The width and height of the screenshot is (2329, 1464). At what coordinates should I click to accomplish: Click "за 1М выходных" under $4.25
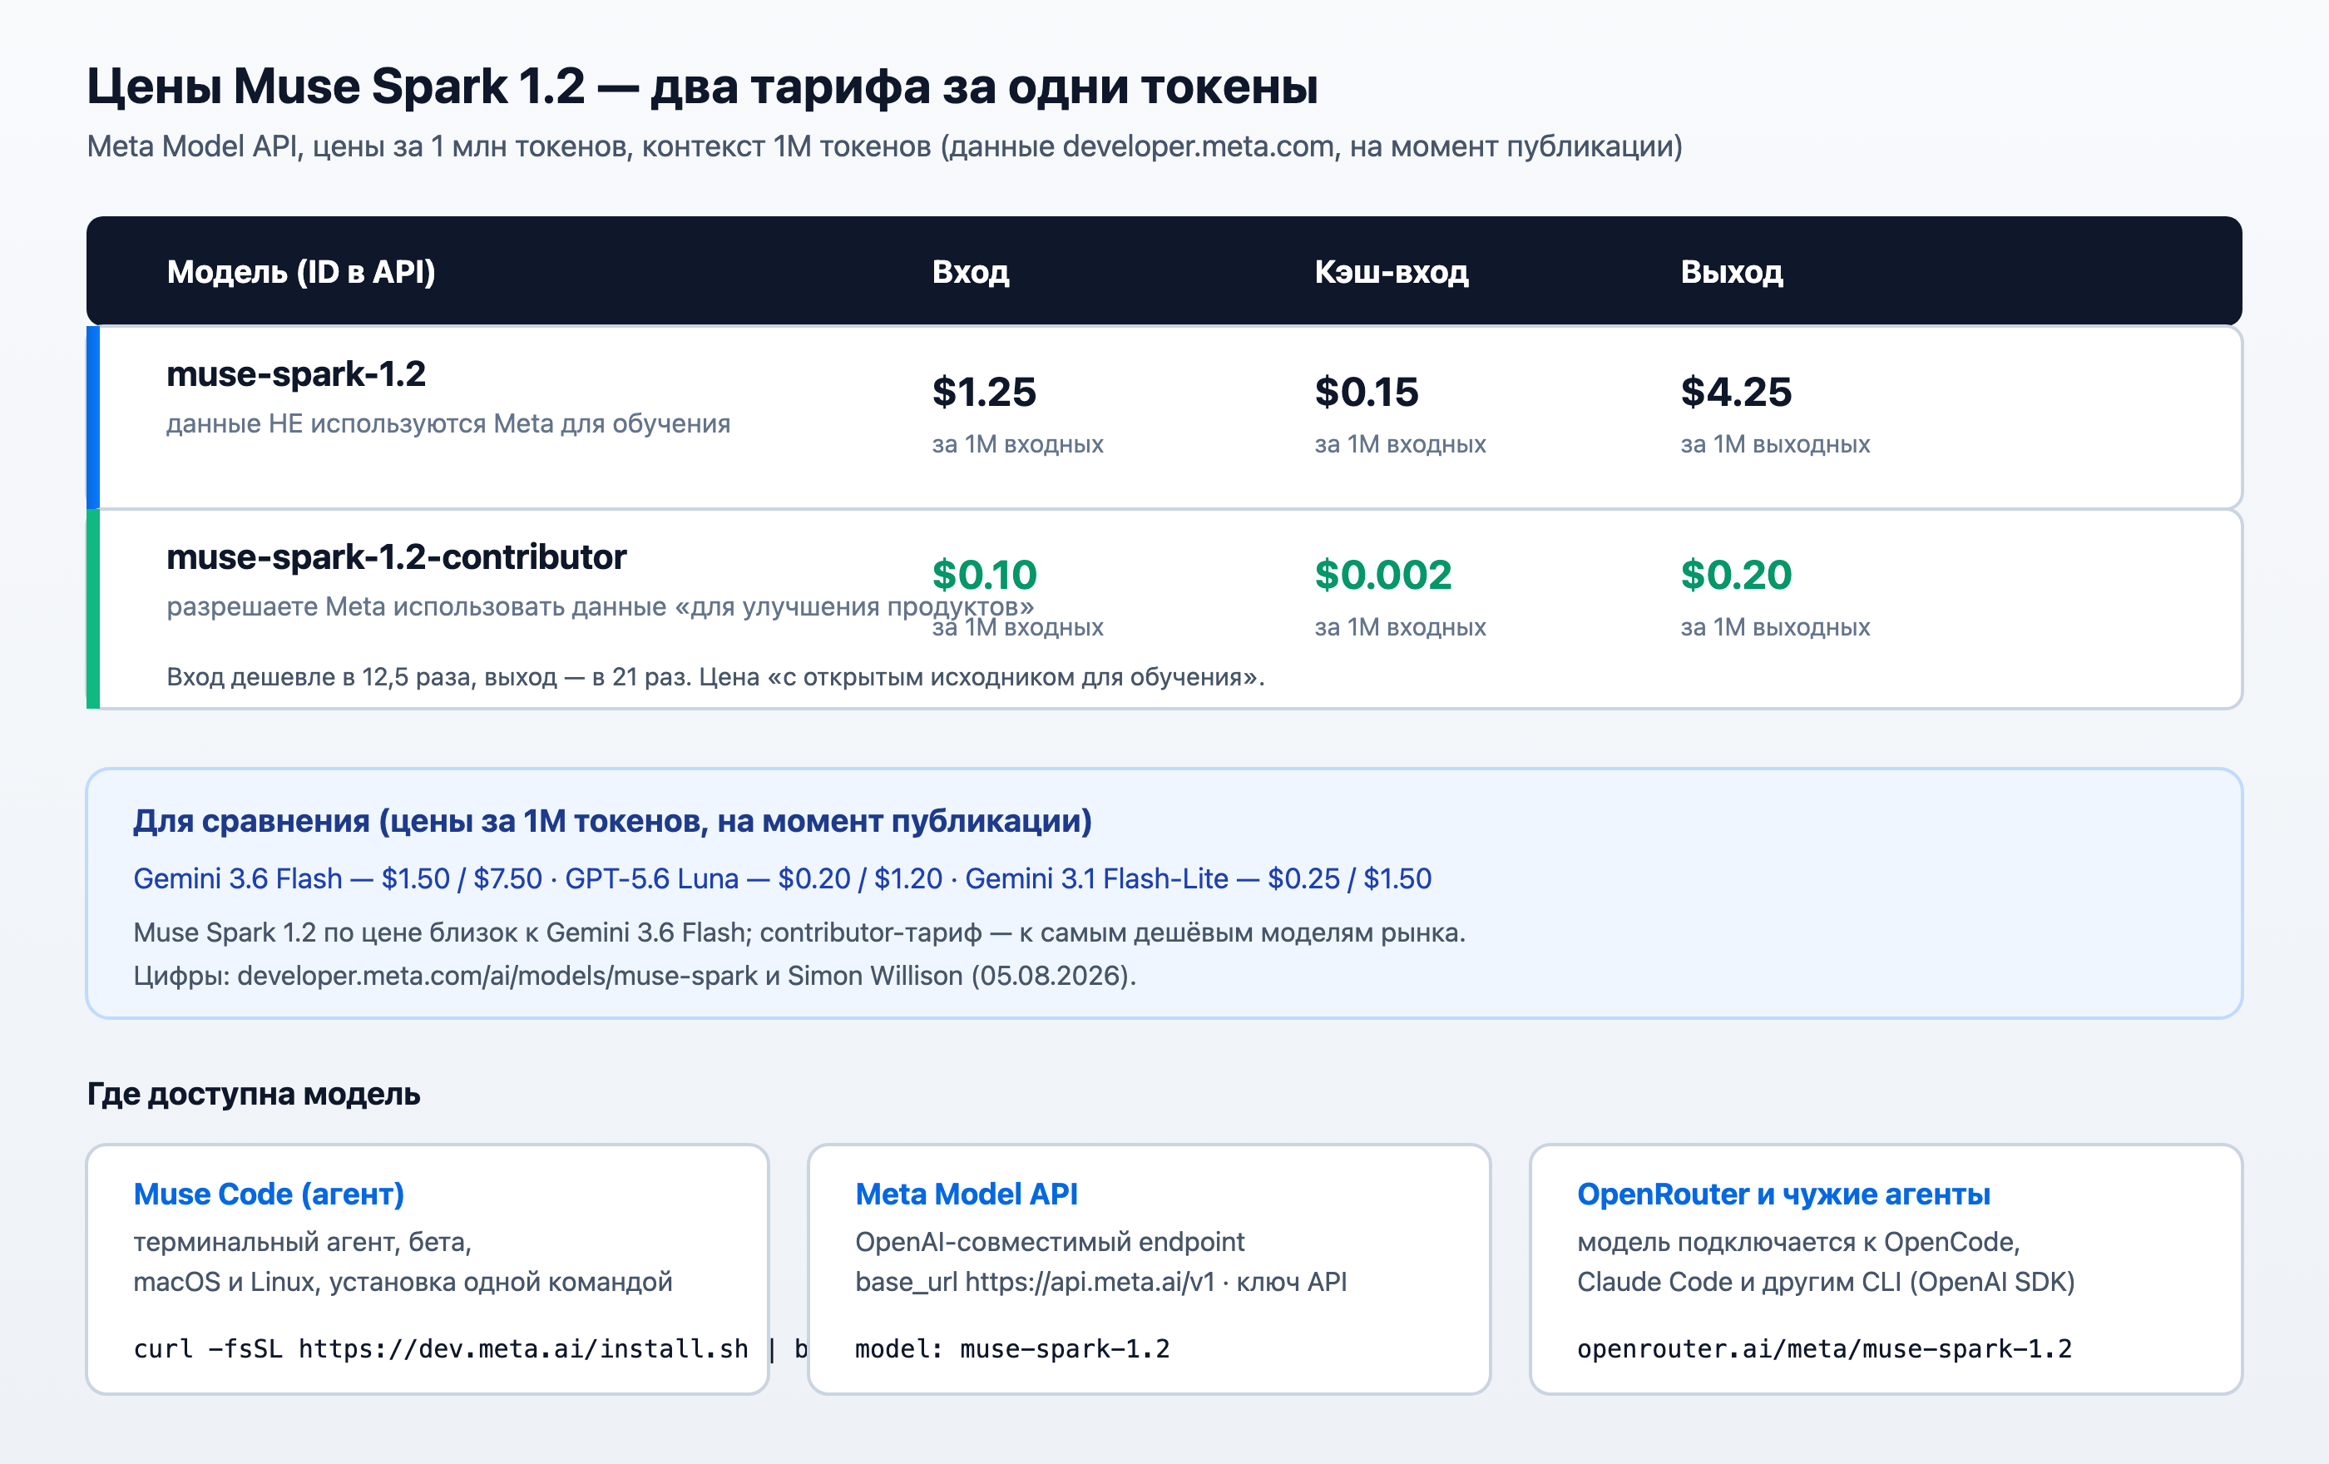[1775, 445]
